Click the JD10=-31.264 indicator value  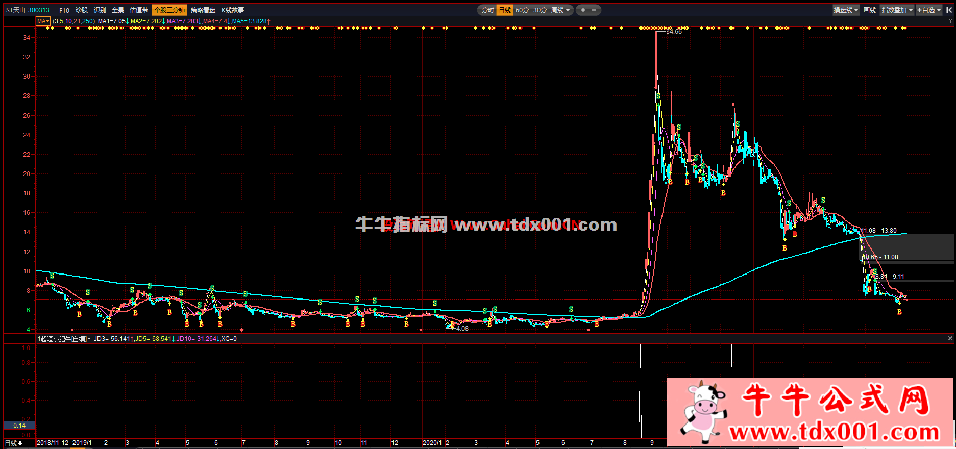coord(198,339)
